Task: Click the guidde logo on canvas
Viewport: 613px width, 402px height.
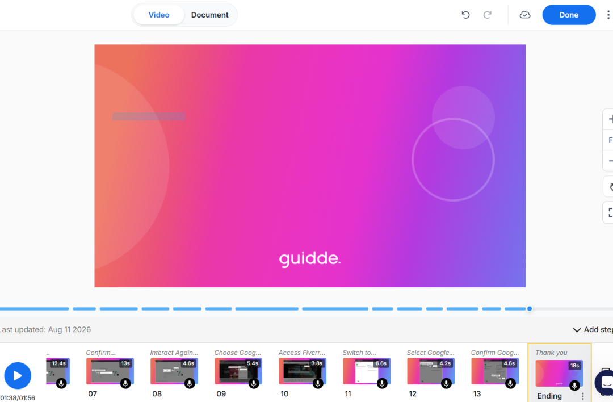Action: [x=310, y=259]
